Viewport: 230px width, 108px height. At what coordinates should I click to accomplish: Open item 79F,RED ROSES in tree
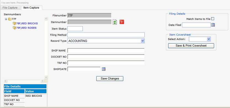tap(27, 28)
